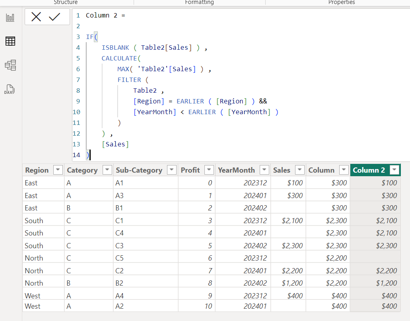Select the Column 2 header
The height and width of the screenshot is (321, 410).
(369, 170)
